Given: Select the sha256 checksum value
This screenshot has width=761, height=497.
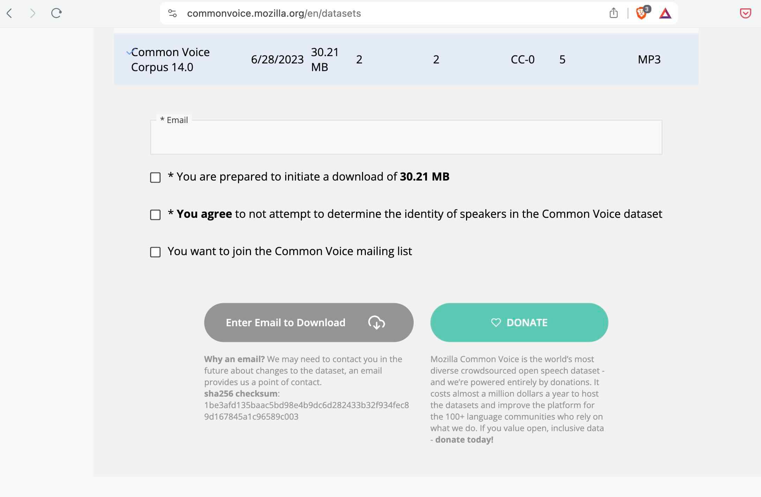Looking at the screenshot, I should click(x=306, y=411).
